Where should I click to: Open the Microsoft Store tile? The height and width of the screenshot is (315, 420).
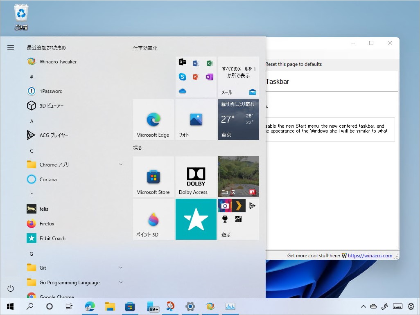[153, 177]
